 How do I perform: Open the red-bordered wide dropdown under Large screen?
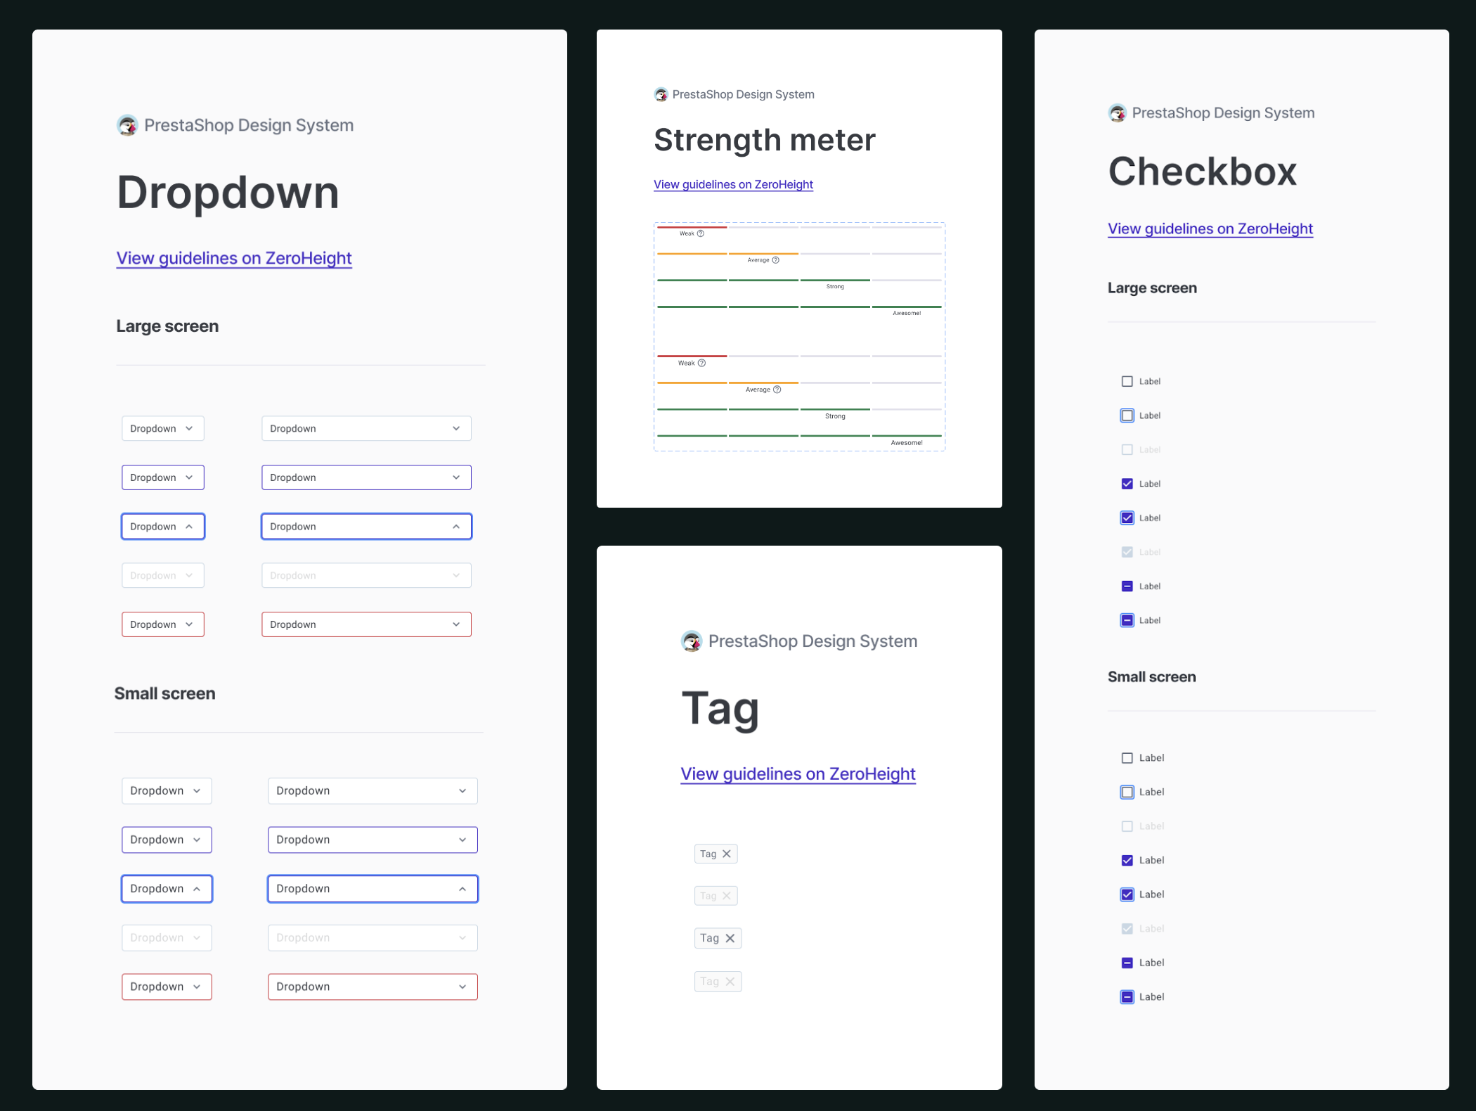click(366, 624)
